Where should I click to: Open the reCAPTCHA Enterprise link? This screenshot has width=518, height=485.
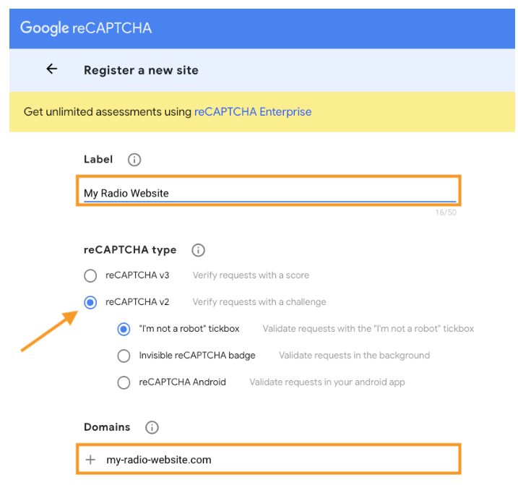tap(253, 112)
